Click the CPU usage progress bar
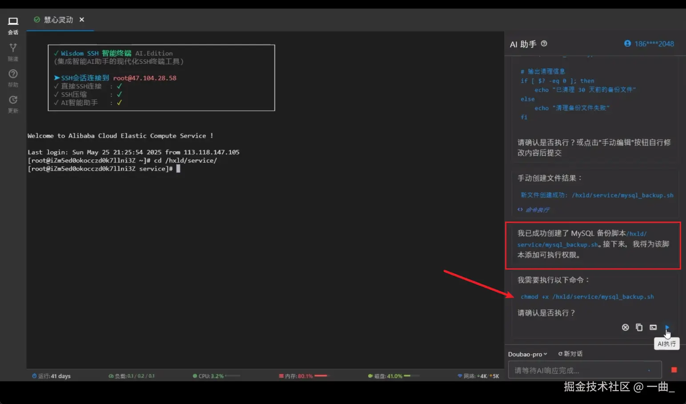 tap(233, 376)
